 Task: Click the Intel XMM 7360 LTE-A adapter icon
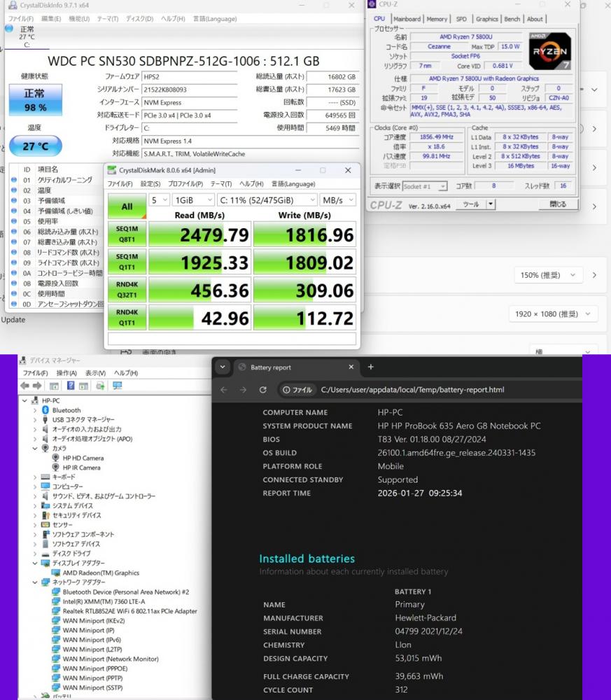click(x=56, y=601)
